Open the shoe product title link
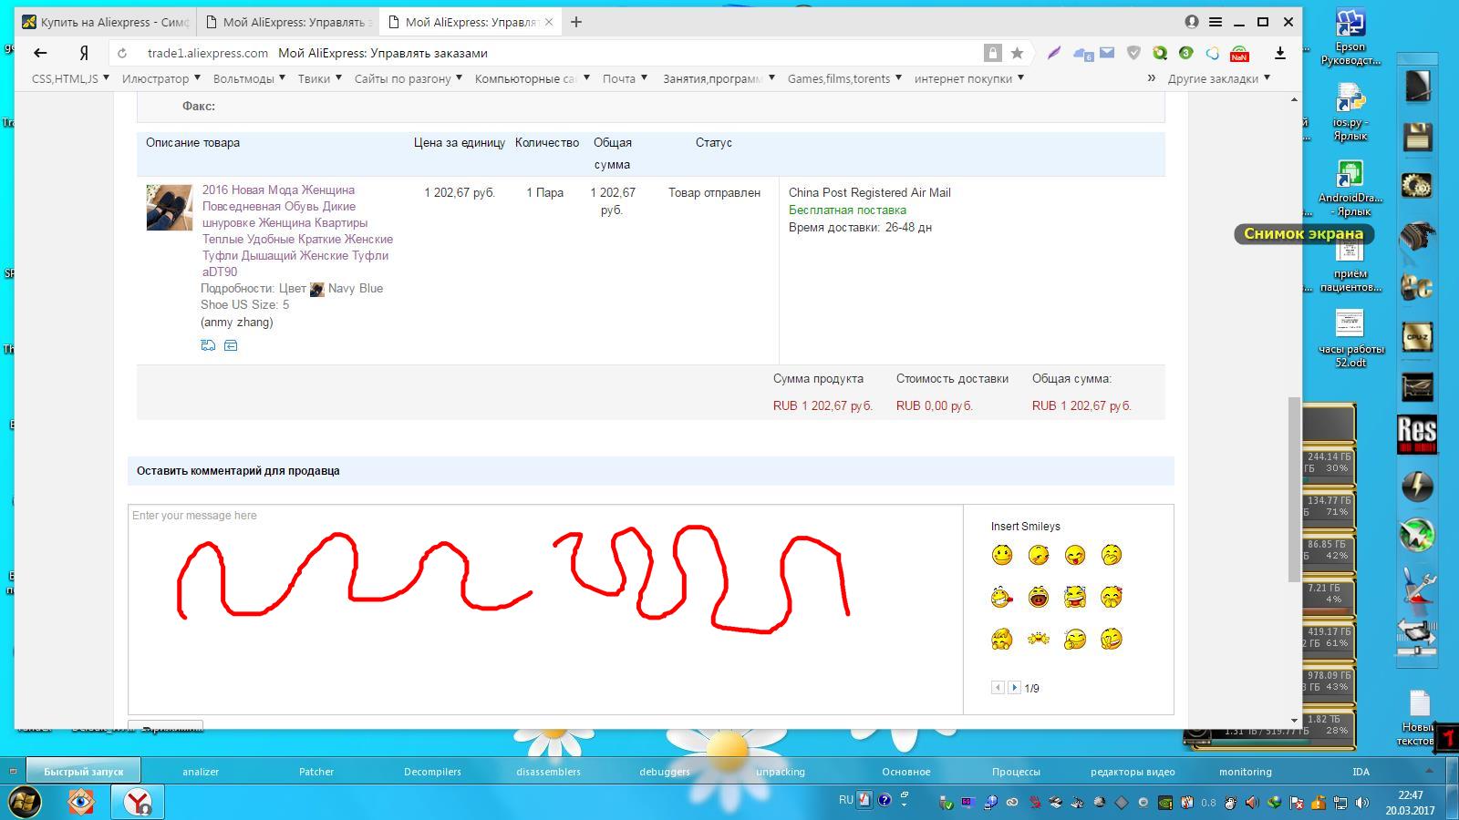 point(297,231)
